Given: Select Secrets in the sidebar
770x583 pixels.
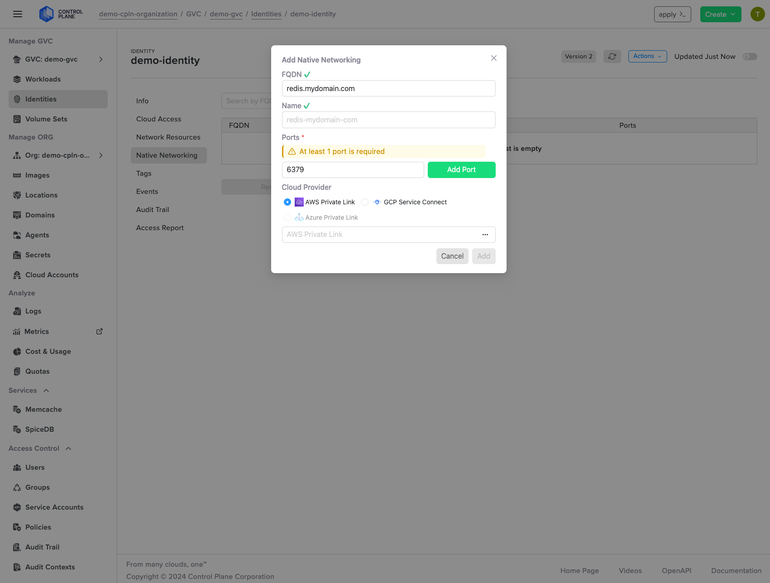Looking at the screenshot, I should pyautogui.click(x=38, y=255).
